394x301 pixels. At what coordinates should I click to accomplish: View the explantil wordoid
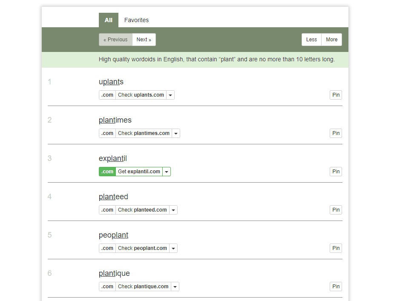tap(112, 158)
